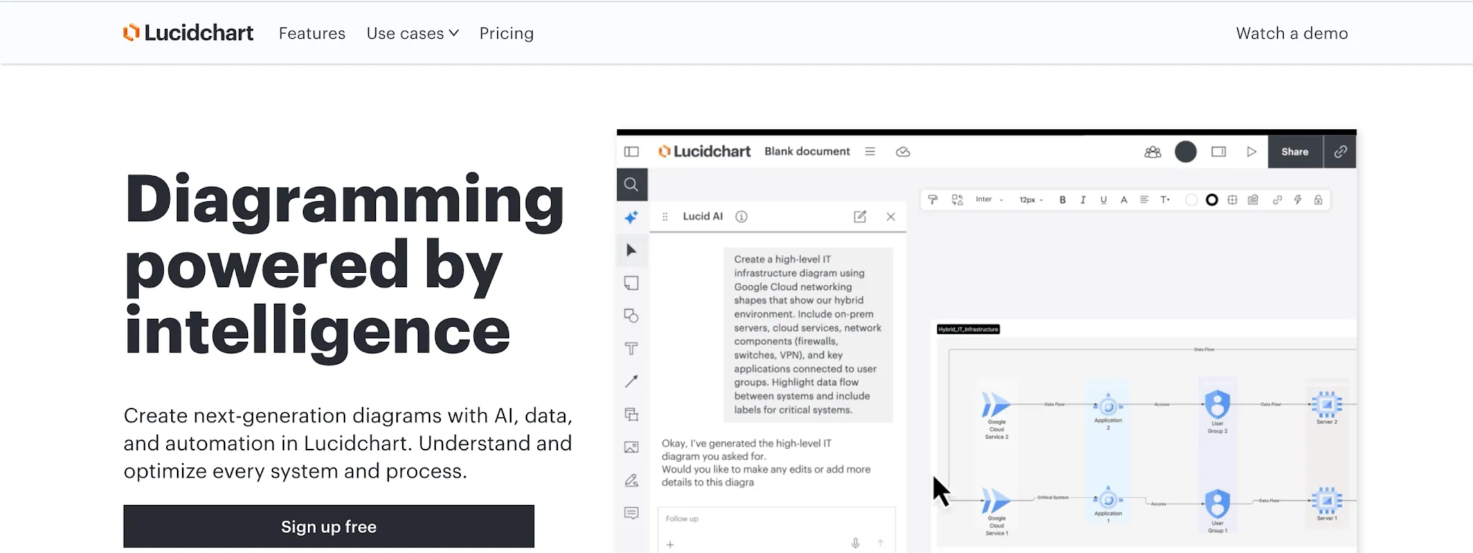The image size is (1473, 553).
Task: Open the comments tool in sidebar
Action: tap(631, 513)
